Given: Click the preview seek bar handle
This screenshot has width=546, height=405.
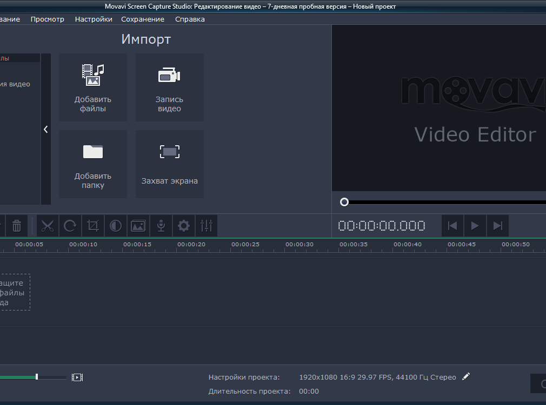Looking at the screenshot, I should (344, 202).
